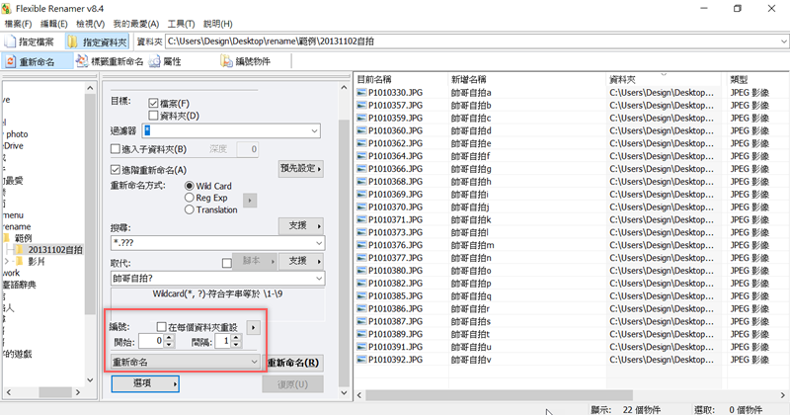Increase the 開始 start number

[x=169, y=338]
